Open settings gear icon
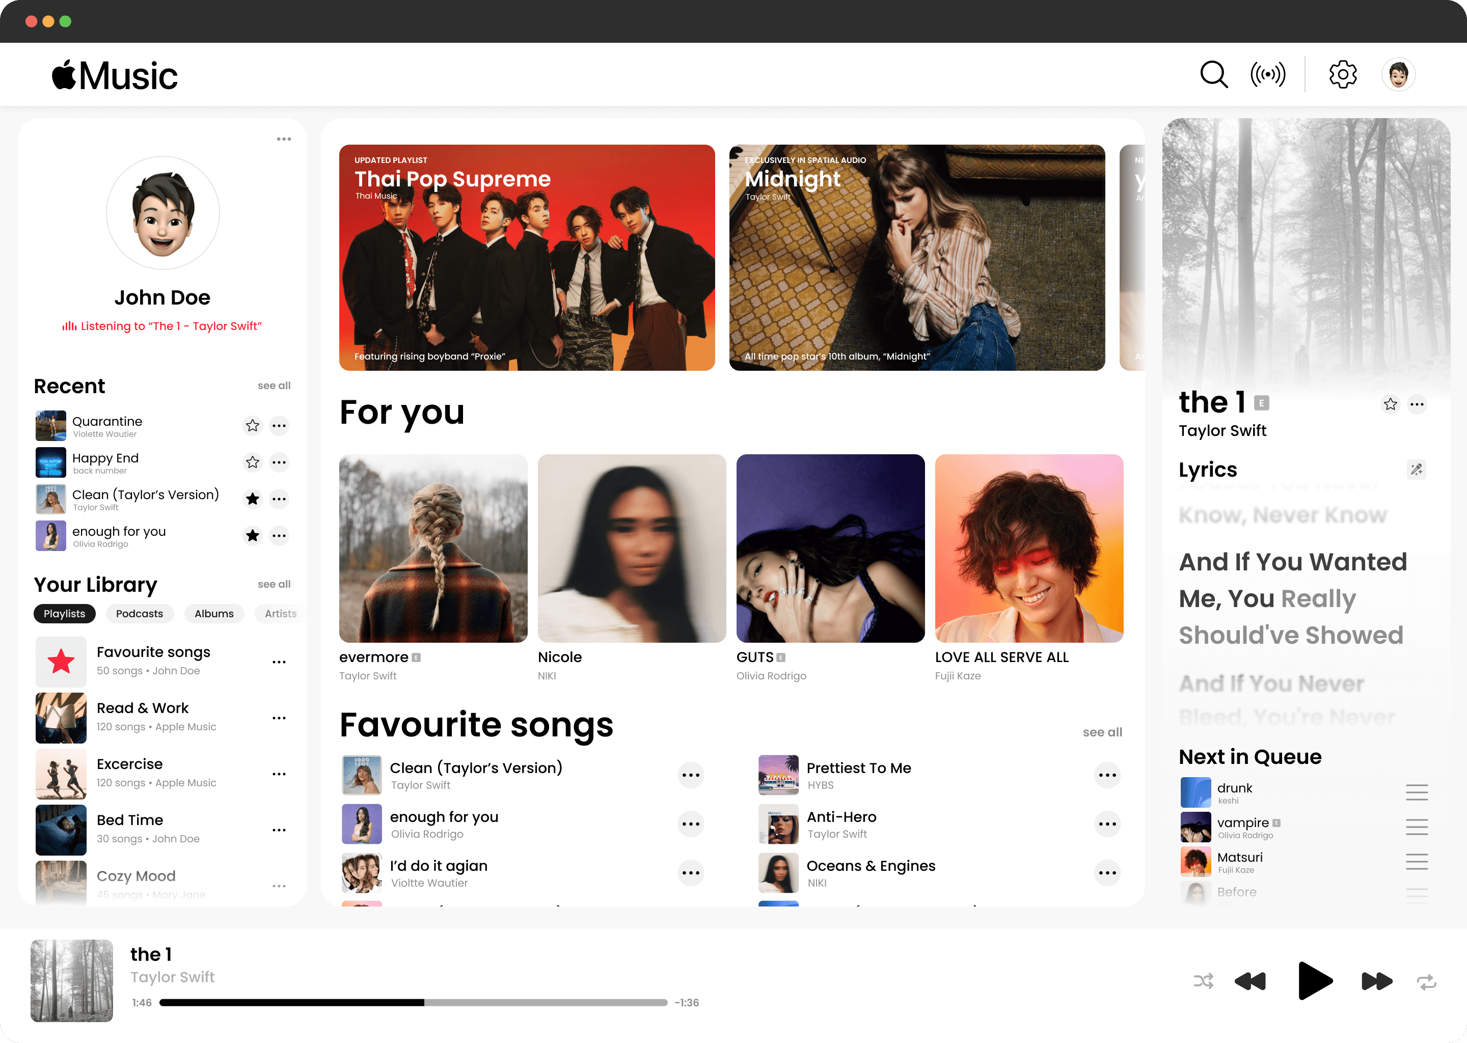1467x1043 pixels. [x=1342, y=74]
